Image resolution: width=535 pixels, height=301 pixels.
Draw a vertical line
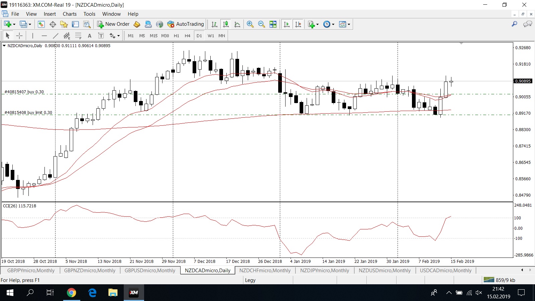[x=33, y=35]
